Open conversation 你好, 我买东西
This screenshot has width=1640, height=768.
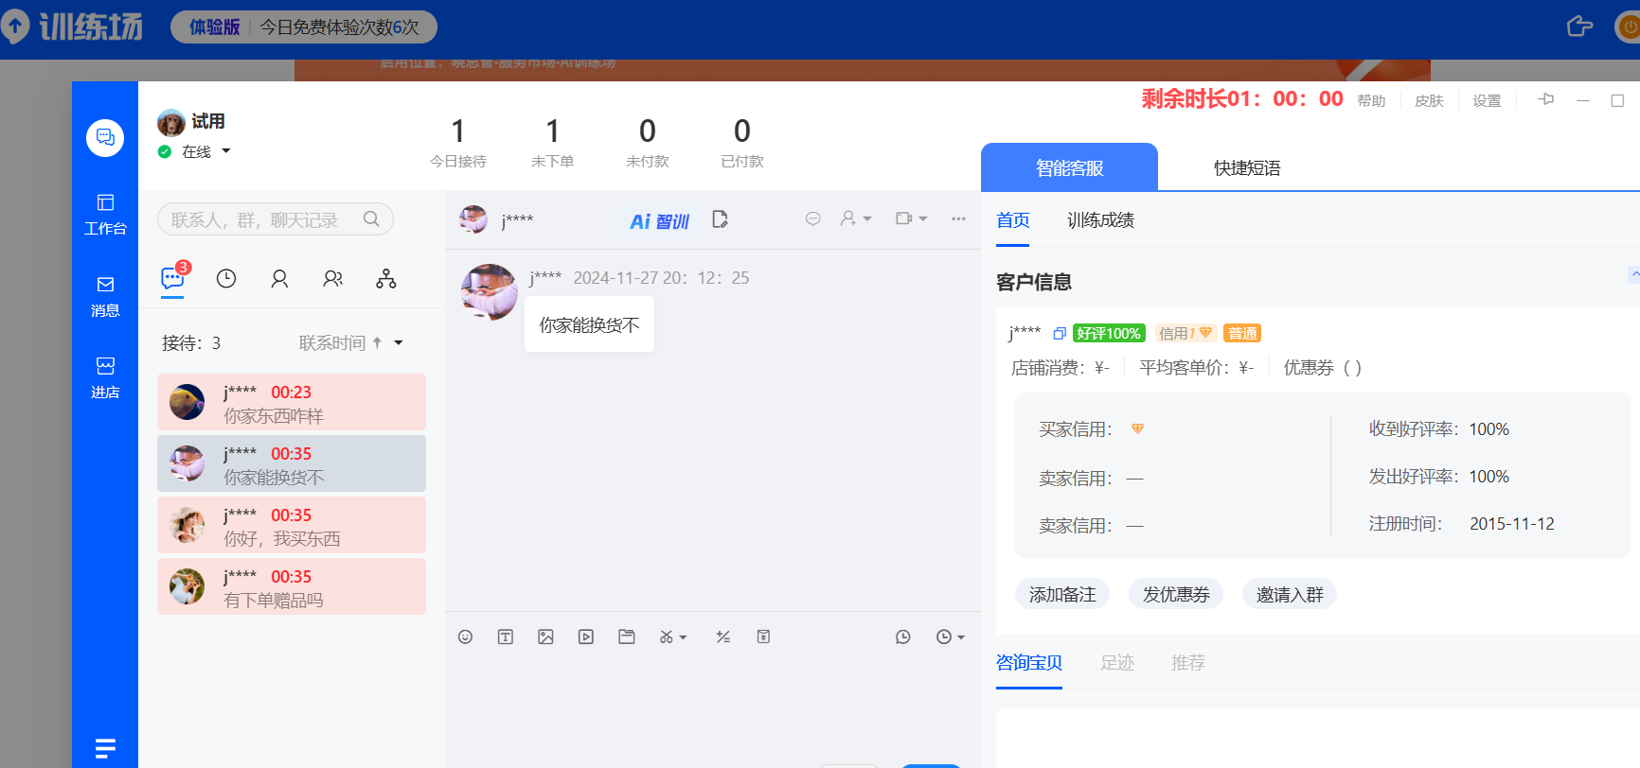pos(292,525)
